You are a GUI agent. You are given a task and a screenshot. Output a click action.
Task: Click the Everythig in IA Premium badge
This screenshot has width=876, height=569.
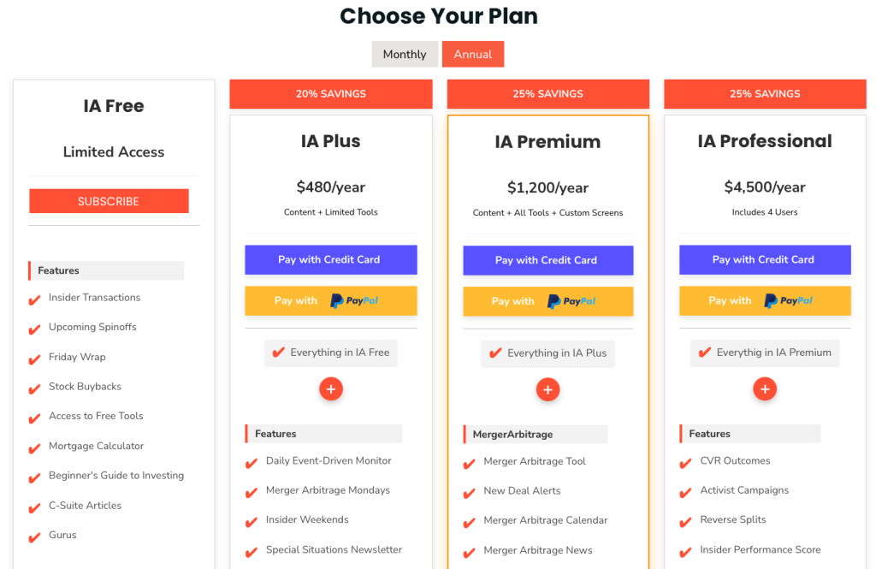click(x=764, y=353)
